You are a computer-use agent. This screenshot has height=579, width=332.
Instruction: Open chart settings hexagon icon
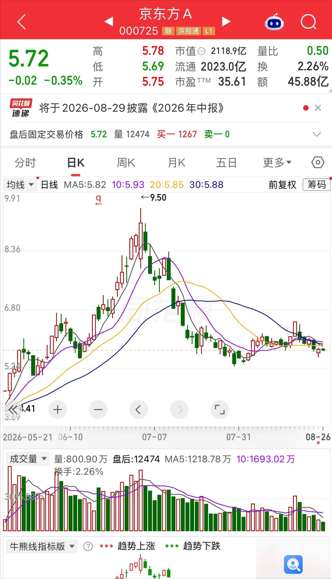(x=318, y=163)
